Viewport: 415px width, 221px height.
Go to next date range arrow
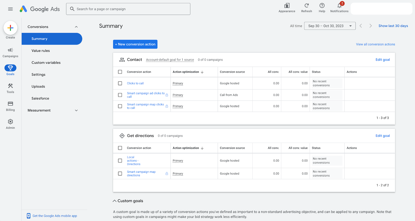(370, 26)
